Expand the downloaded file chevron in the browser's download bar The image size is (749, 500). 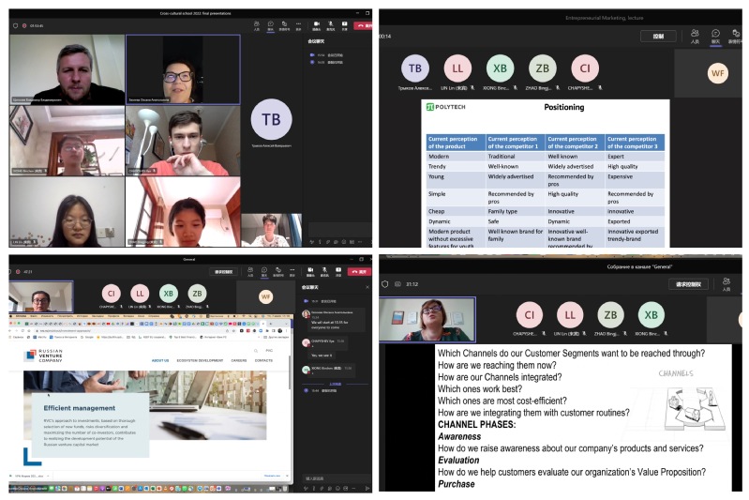50,477
